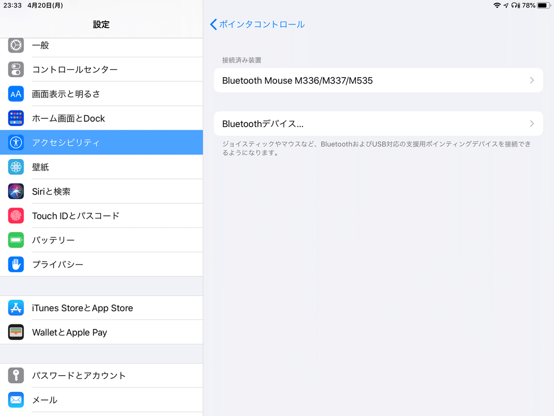Tap headphones icon in status bar
Viewport: 554px width, 416px height.
[x=515, y=6]
